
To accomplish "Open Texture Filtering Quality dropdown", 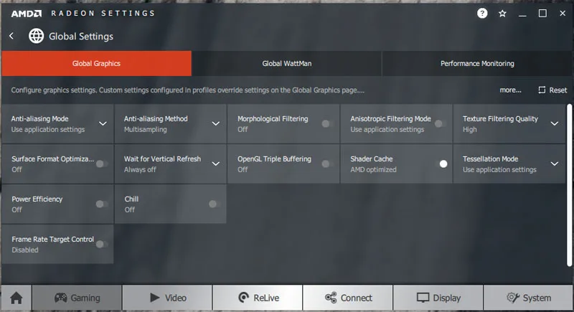I will click(x=555, y=123).
